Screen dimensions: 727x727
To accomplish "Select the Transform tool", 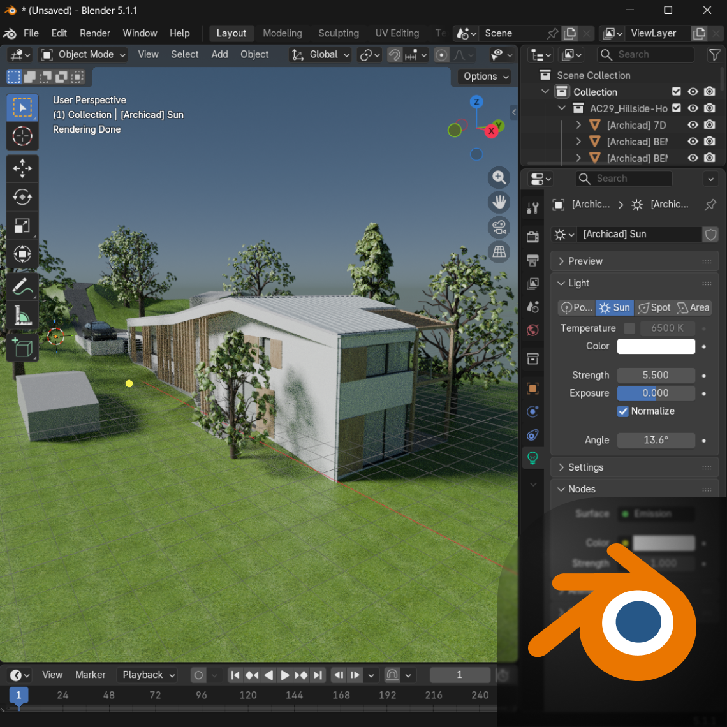I will pos(22,254).
